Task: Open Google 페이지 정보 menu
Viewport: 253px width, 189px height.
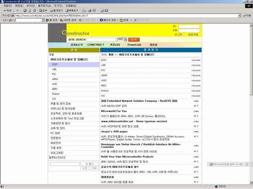Action: 109,20
